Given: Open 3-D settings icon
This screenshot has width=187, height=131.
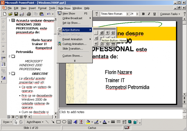Looking at the screenshot, I should 136,122.
